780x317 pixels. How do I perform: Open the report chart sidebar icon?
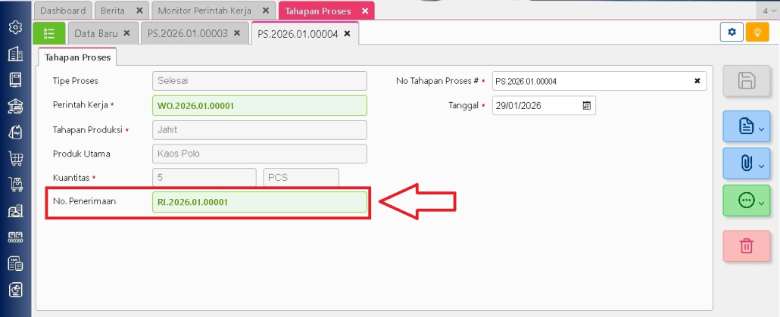(x=15, y=289)
